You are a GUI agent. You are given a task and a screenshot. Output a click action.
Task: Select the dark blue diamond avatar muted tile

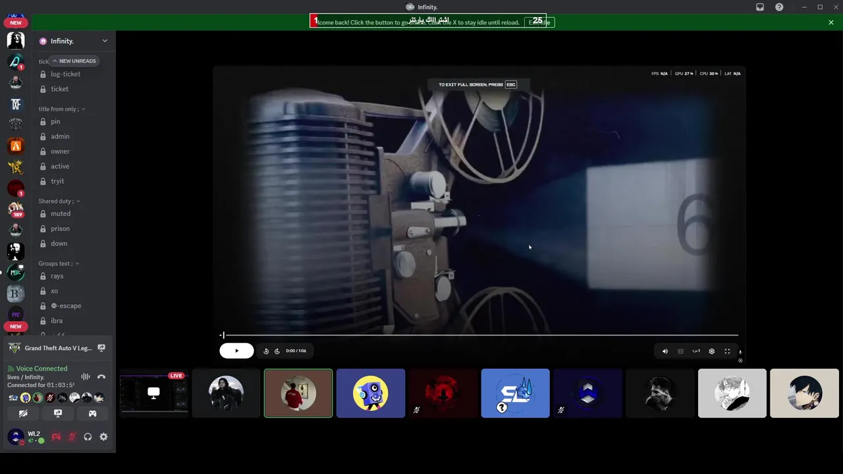pyautogui.click(x=588, y=393)
